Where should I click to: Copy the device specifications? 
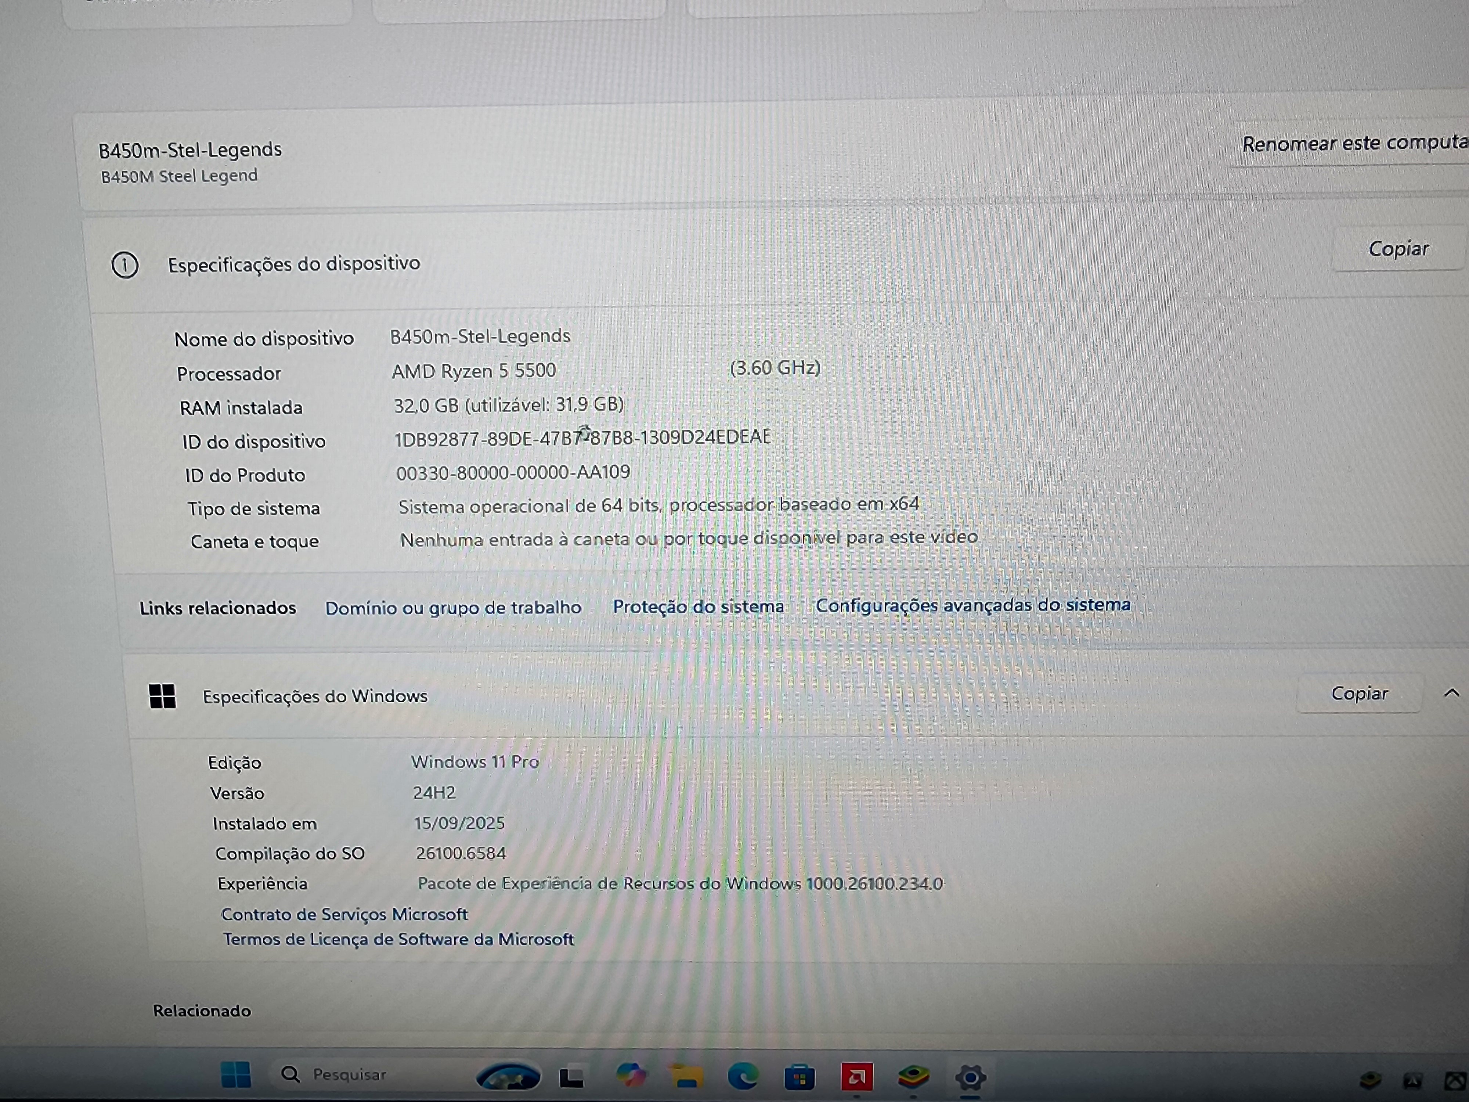[1398, 249]
